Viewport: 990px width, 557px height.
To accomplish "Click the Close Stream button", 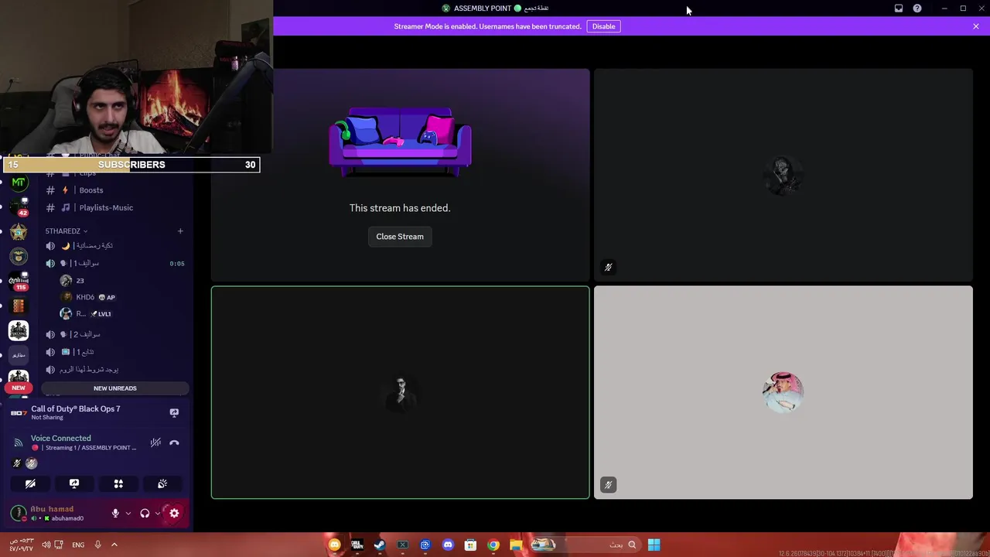I will tap(400, 237).
